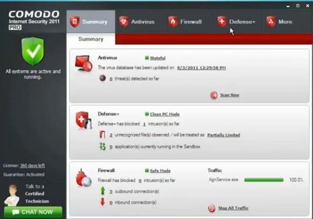The image size is (313, 219).
Task: Click the 0 inbound connections count
Action: coord(111,203)
